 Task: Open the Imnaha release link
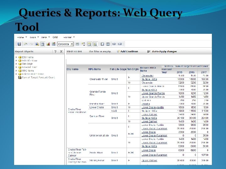(x=146, y=104)
